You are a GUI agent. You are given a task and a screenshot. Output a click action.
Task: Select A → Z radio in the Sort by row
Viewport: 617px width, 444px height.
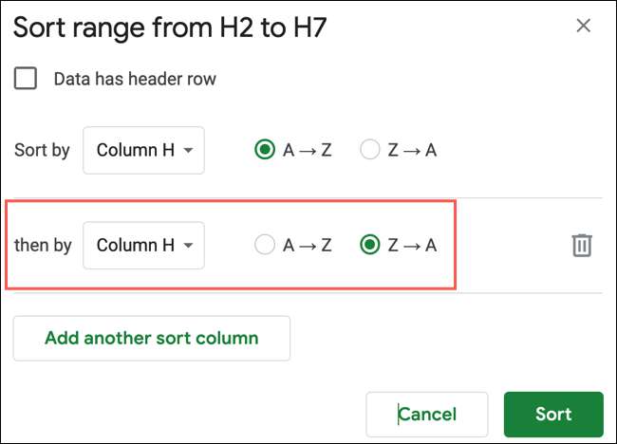coord(265,150)
